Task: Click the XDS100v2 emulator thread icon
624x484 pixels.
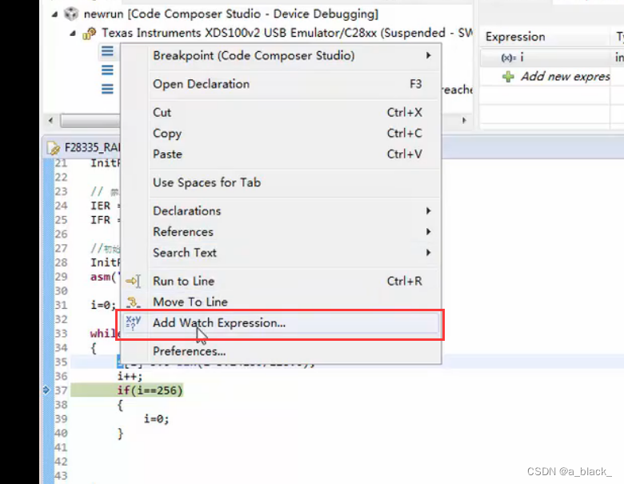Action: click(x=89, y=34)
